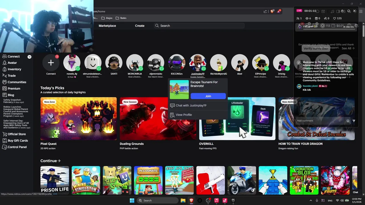365x205 pixels.
Task: Open PLS DONATE from Continue row
Action: pyautogui.click(x=148, y=180)
